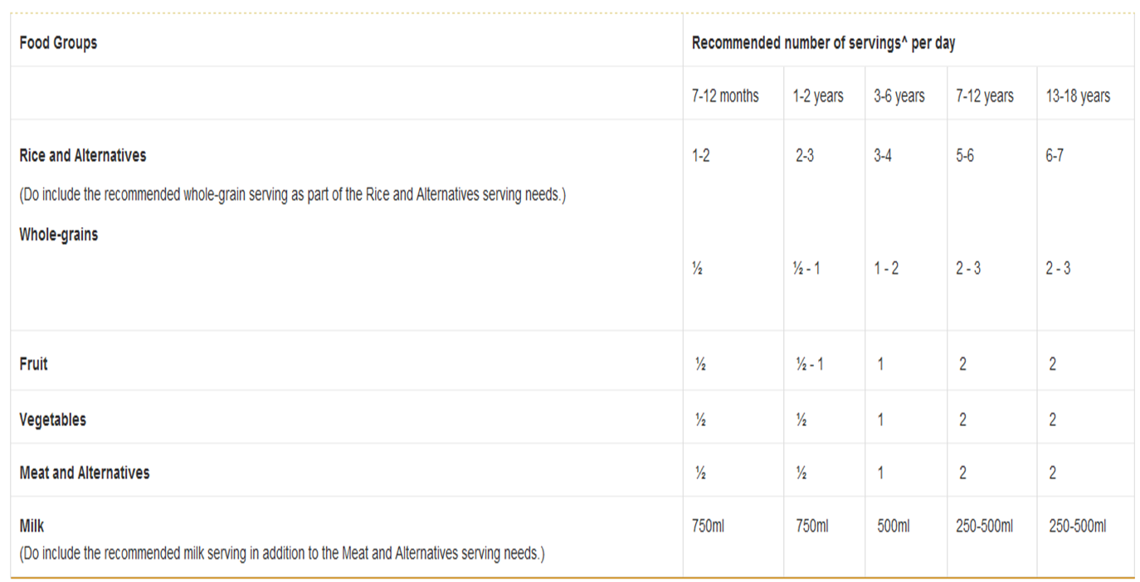Click the 7-12 months age column
This screenshot has width=1140, height=582.
pos(725,96)
